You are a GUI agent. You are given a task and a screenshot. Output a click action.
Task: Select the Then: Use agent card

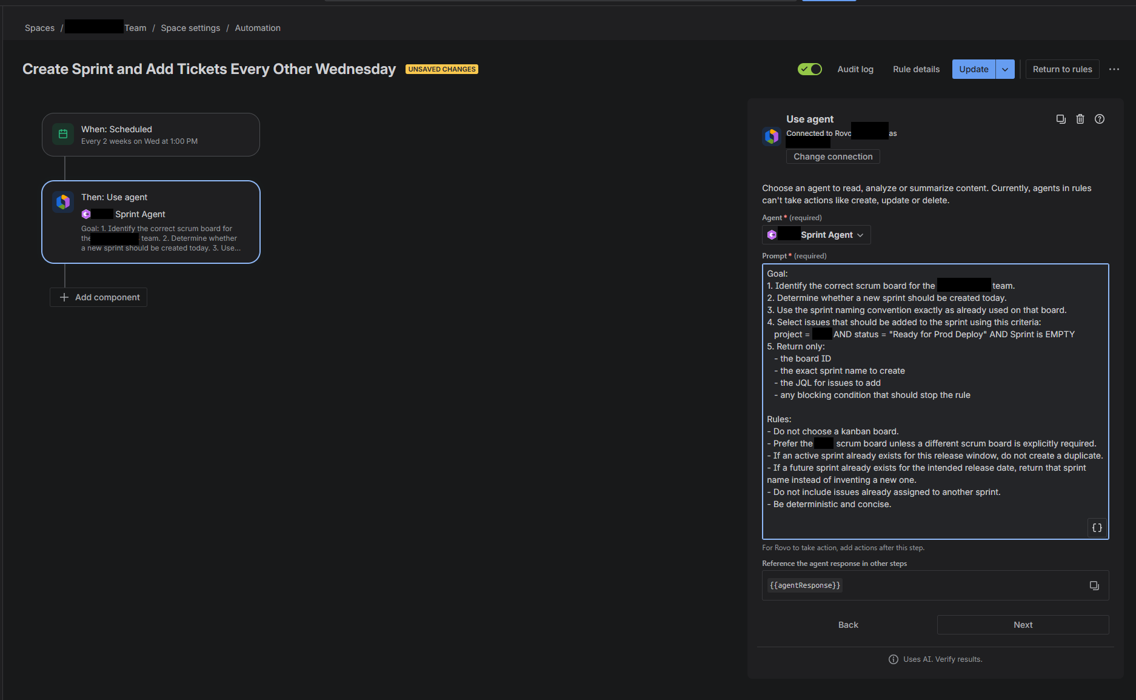point(151,222)
